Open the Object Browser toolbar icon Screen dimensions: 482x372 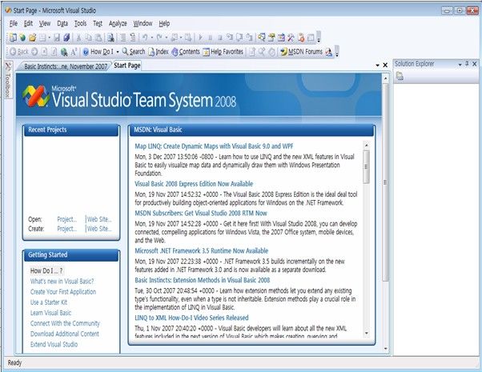(281, 38)
